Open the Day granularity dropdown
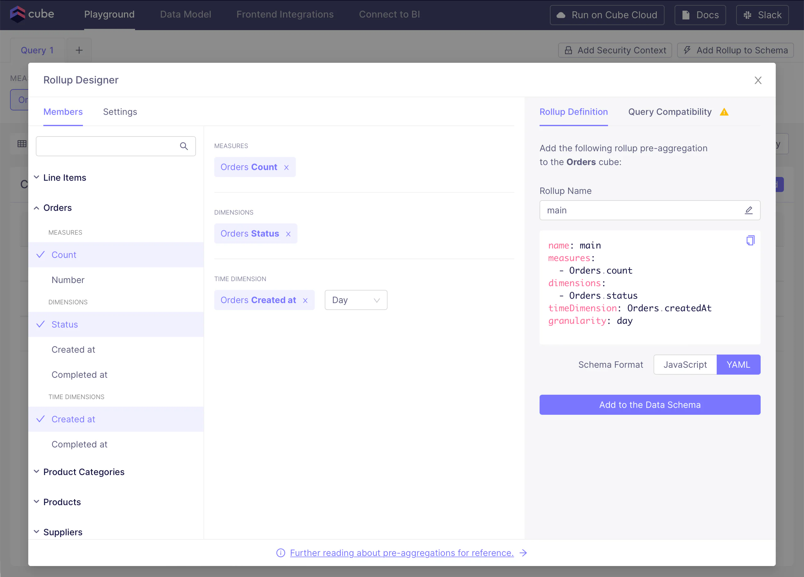The height and width of the screenshot is (577, 804). click(356, 300)
